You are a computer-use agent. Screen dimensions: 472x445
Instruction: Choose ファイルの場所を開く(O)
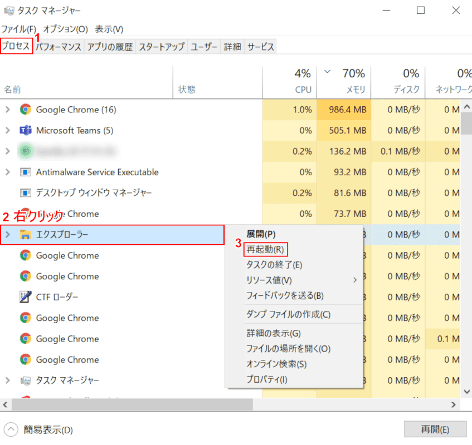coord(288,349)
